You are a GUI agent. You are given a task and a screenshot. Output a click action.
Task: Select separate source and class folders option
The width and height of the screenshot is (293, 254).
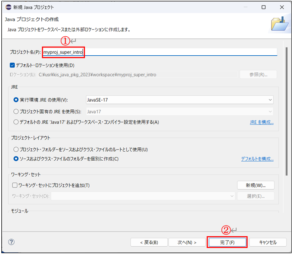click(x=16, y=159)
